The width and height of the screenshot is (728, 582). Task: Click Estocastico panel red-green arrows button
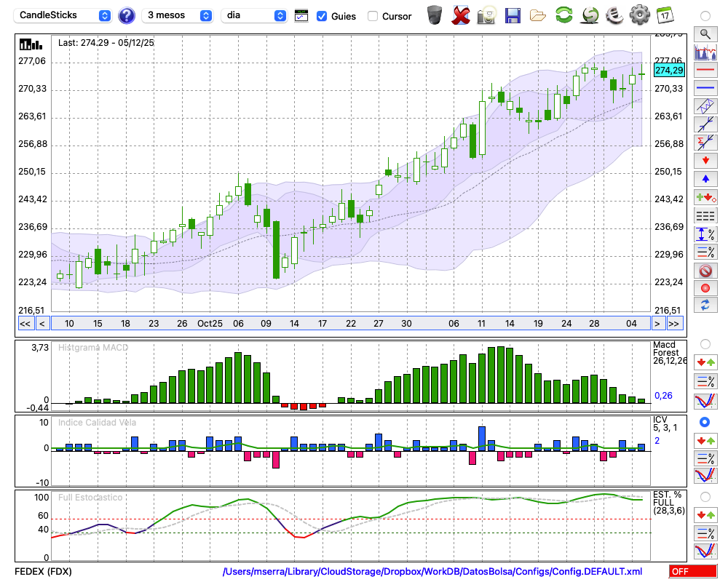(x=705, y=515)
